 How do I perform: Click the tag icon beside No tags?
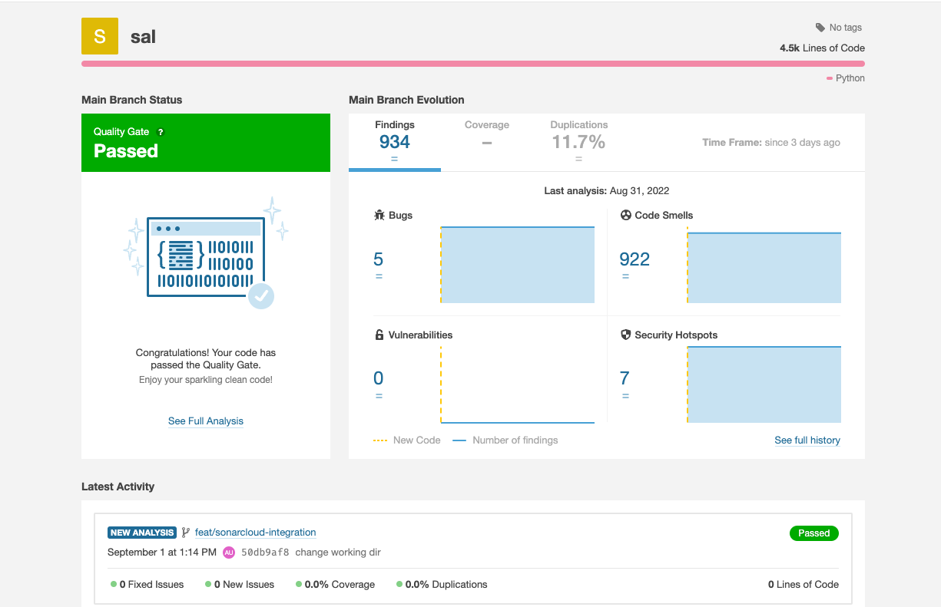(820, 28)
